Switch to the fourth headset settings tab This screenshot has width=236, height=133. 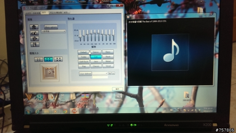56,12
